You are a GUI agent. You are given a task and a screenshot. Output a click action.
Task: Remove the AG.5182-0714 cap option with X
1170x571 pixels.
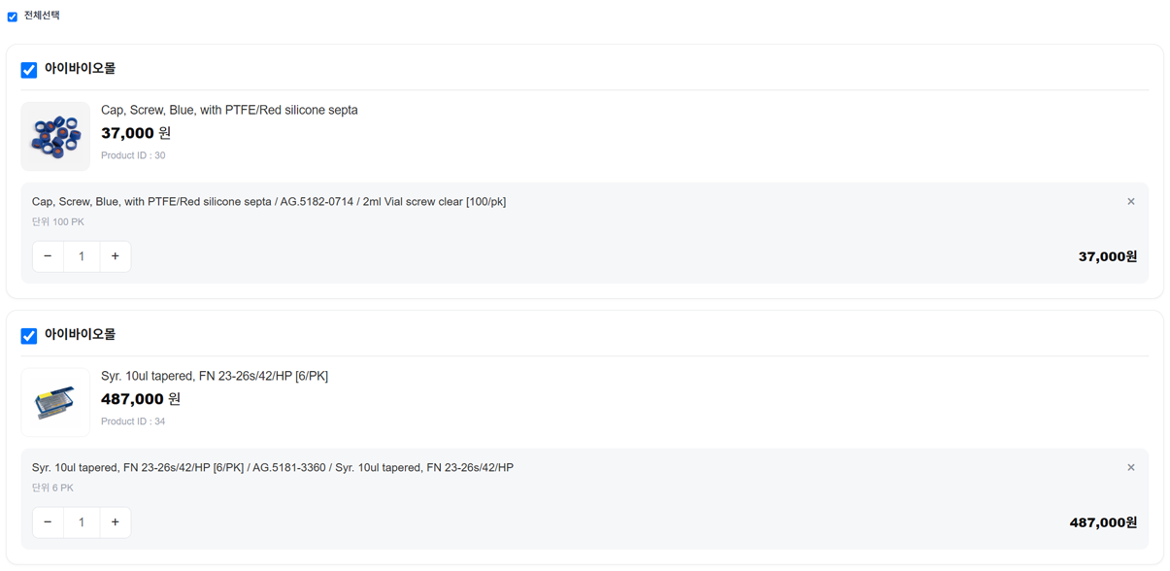(x=1130, y=202)
